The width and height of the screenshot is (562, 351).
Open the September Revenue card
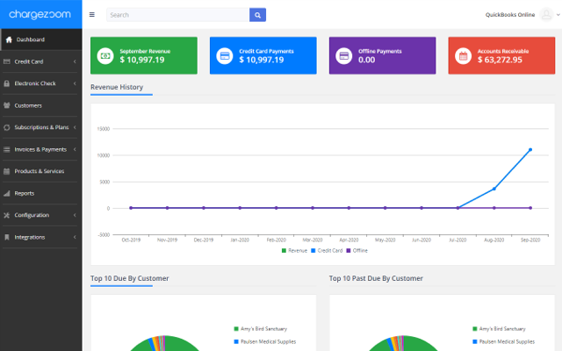pos(144,55)
